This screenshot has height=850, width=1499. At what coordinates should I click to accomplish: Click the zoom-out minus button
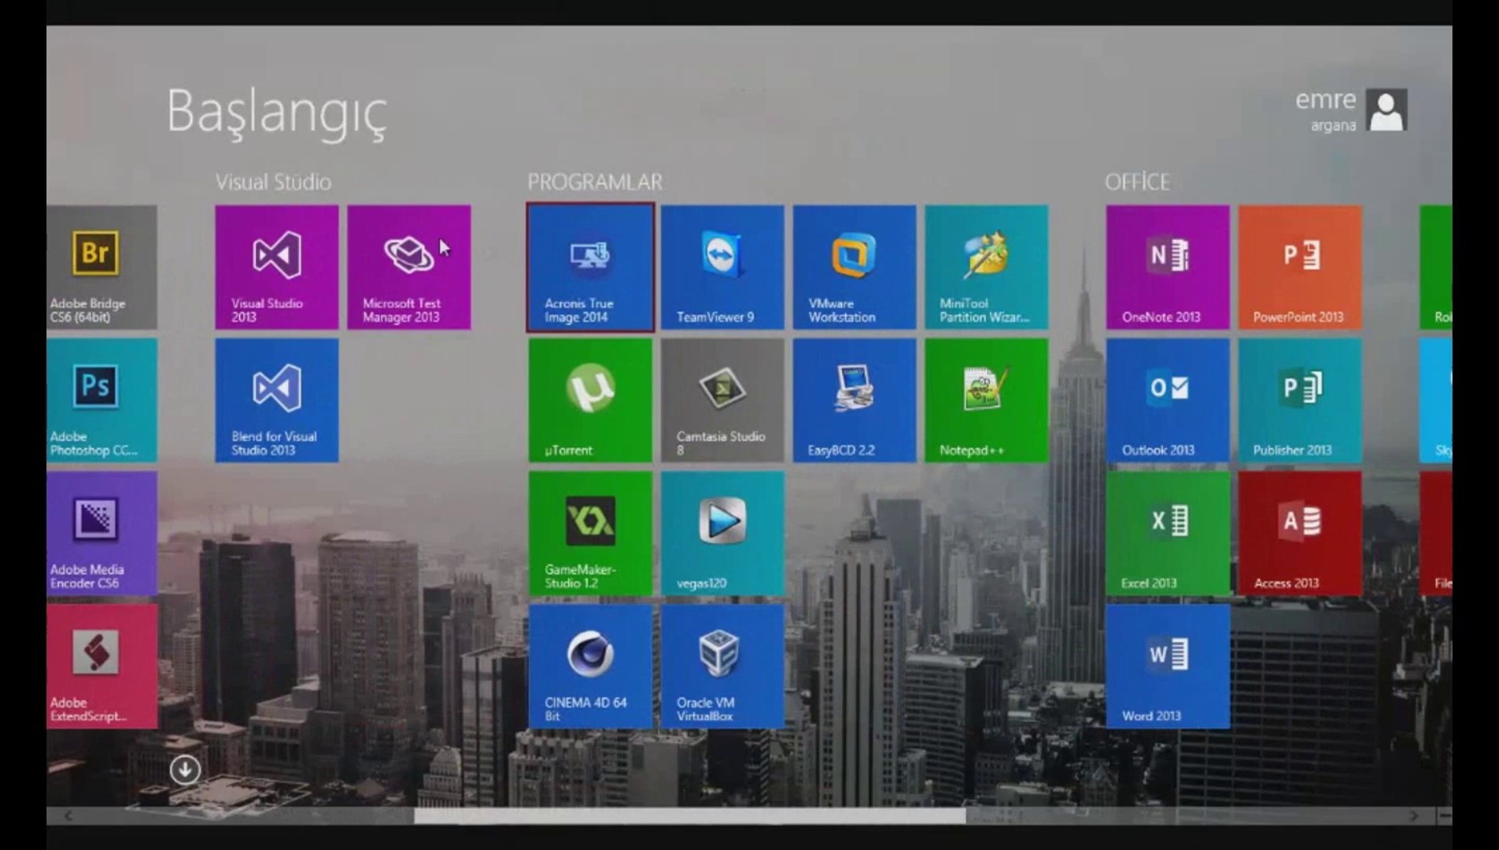coord(1444,816)
